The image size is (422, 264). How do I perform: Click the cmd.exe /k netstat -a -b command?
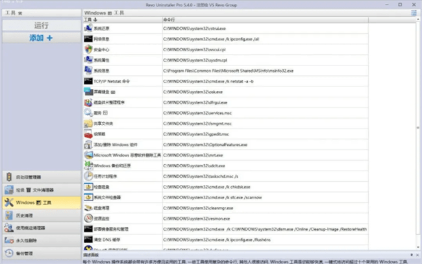click(x=208, y=81)
